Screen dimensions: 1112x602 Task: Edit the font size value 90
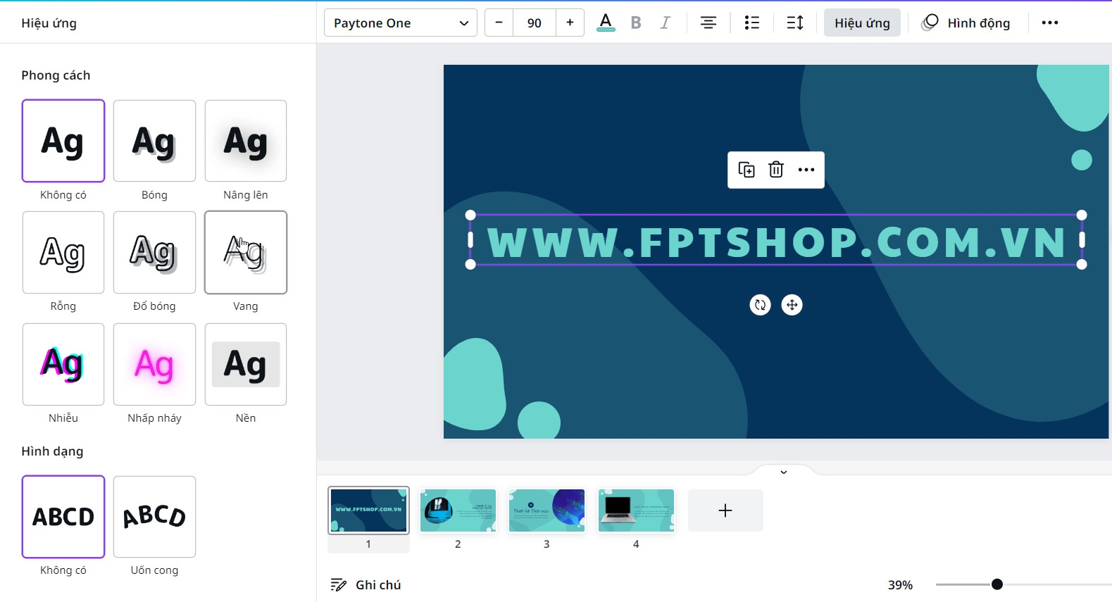point(535,23)
